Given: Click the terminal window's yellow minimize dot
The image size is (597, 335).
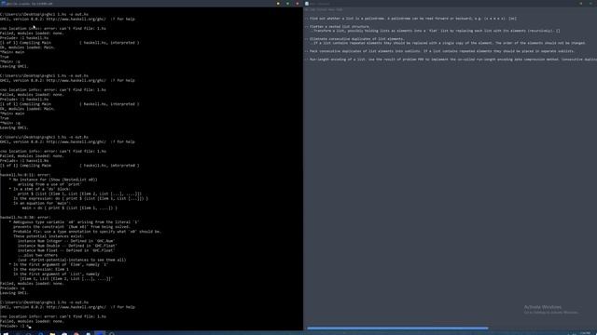Looking at the screenshot, I should click(x=278, y=4).
